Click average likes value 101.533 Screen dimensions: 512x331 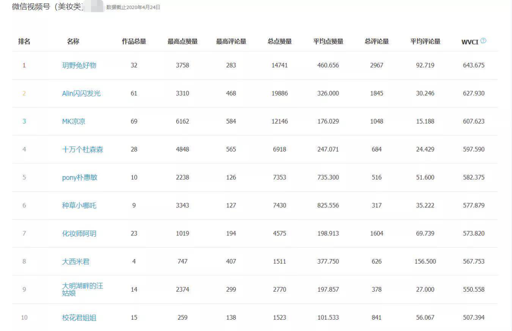[328, 318]
